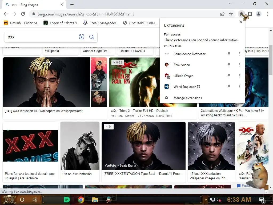
Task: Open more actions for Word Replacer II
Action: (x=240, y=86)
